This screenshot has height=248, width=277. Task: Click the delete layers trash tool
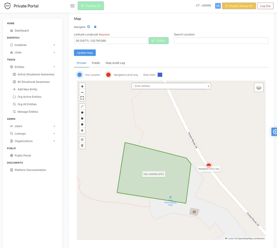[82, 146]
